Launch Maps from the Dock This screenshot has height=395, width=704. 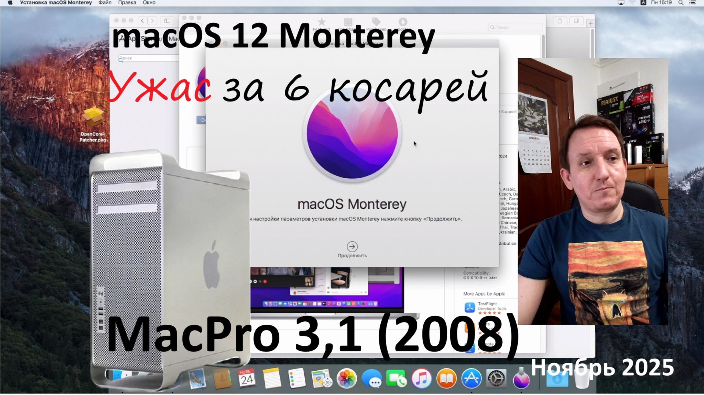point(322,379)
